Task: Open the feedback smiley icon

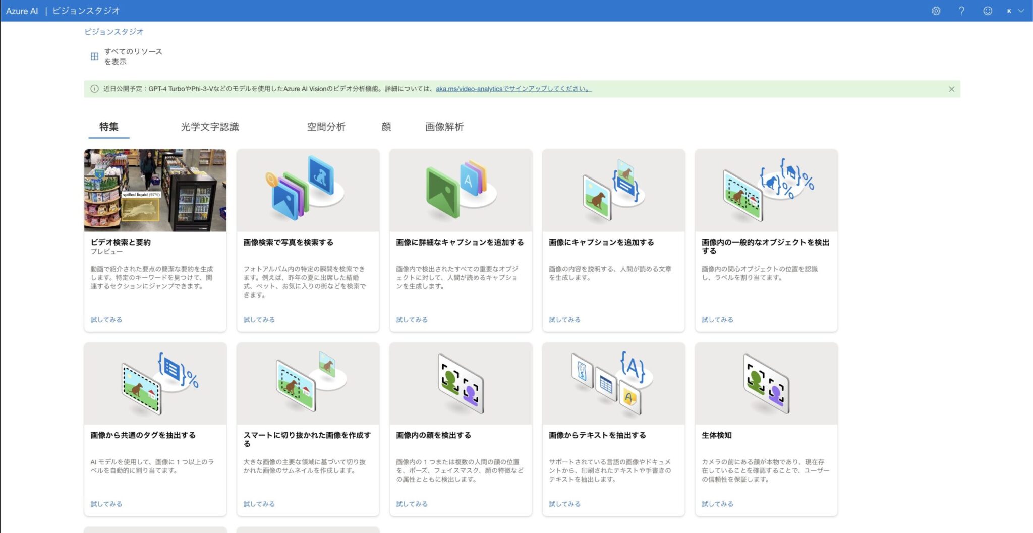Action: coord(987,11)
